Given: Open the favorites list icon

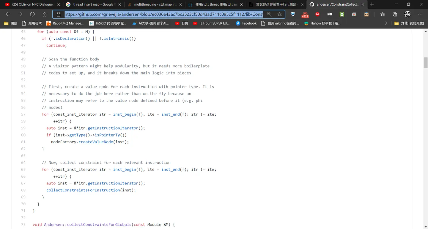Looking at the screenshot, I should click(x=382, y=14).
